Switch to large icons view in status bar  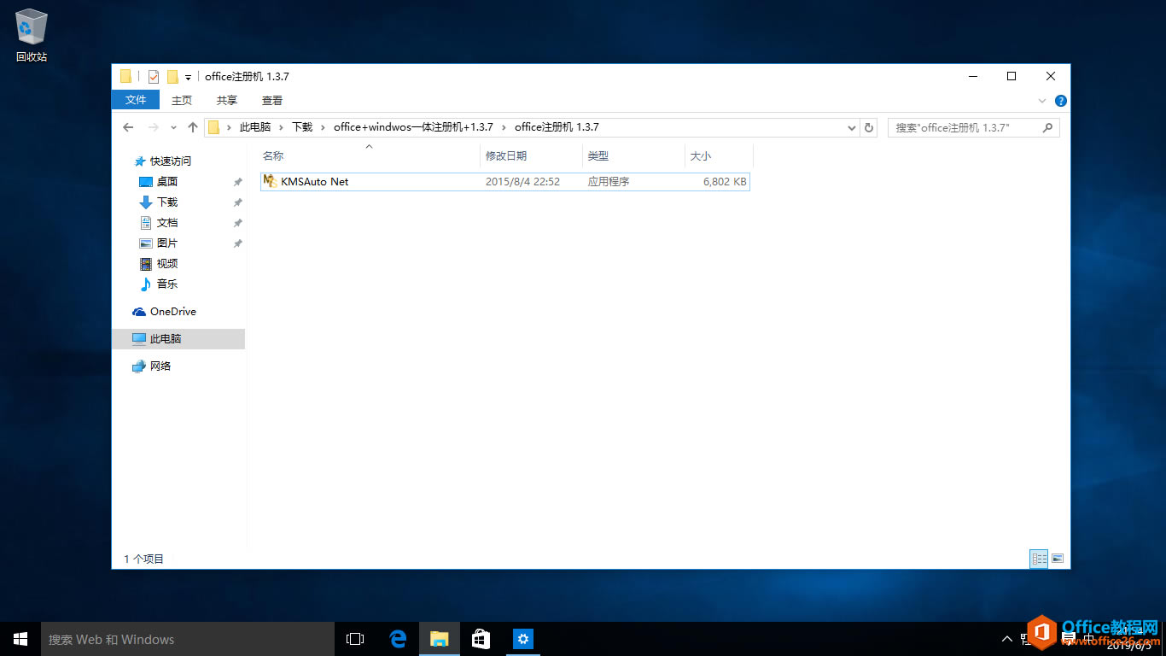pos(1058,559)
